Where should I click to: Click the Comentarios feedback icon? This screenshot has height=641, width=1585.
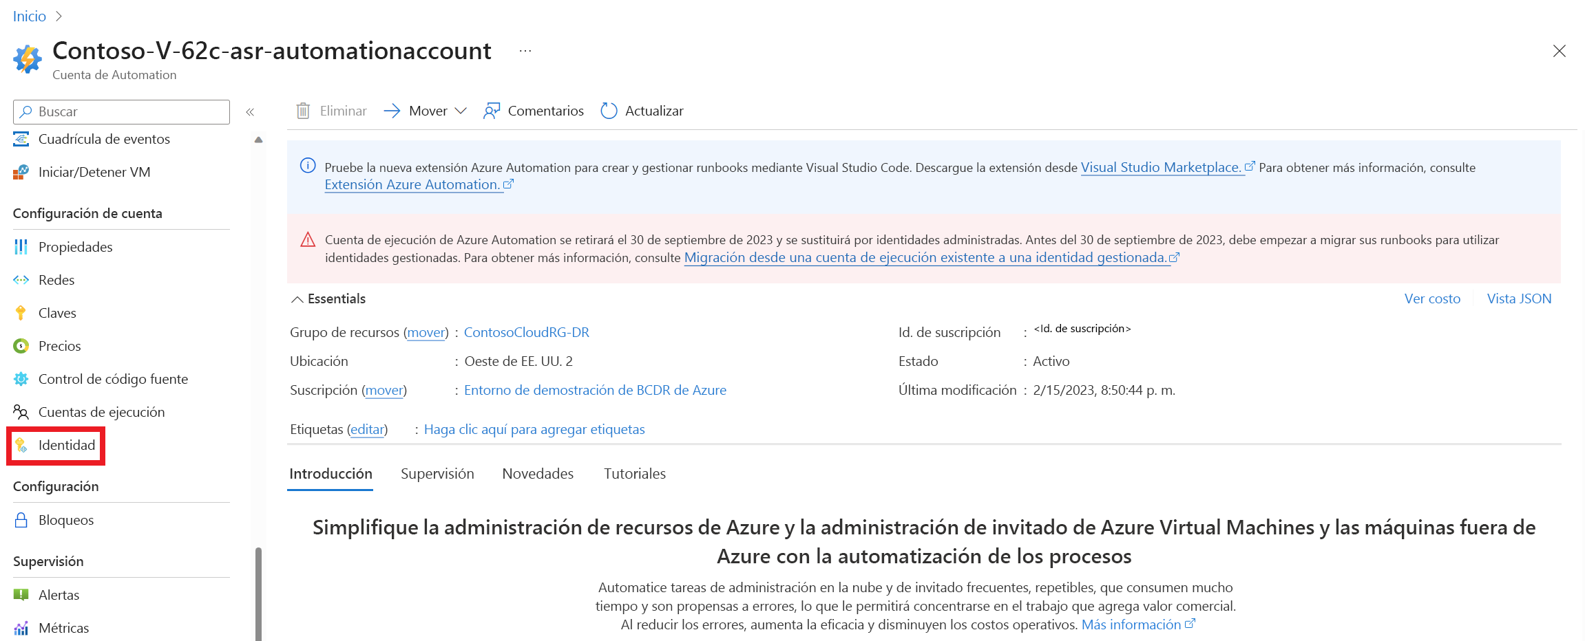492,111
